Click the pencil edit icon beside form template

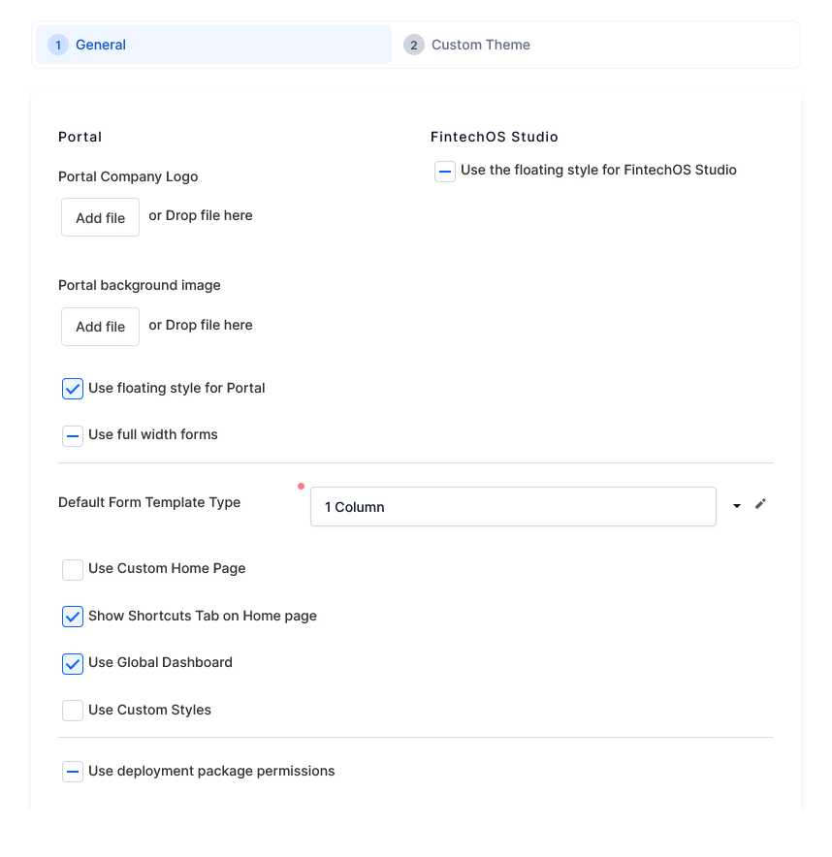(x=760, y=504)
